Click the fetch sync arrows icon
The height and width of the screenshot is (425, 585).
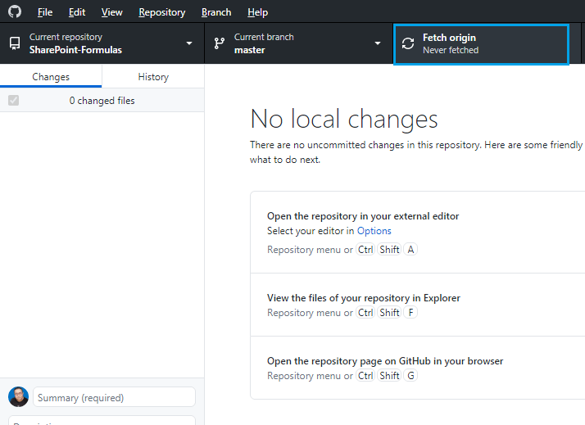(x=408, y=43)
